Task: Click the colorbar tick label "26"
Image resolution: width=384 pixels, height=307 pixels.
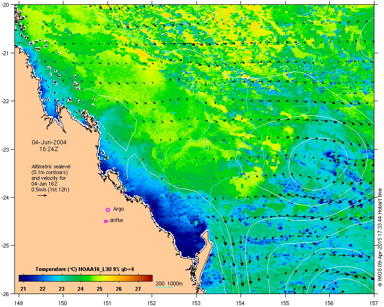Action: 119,289
